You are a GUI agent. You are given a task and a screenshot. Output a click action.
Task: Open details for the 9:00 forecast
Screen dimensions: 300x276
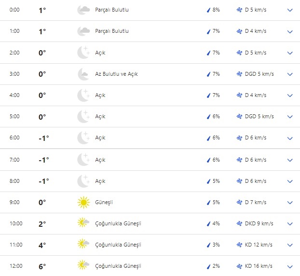point(290,203)
